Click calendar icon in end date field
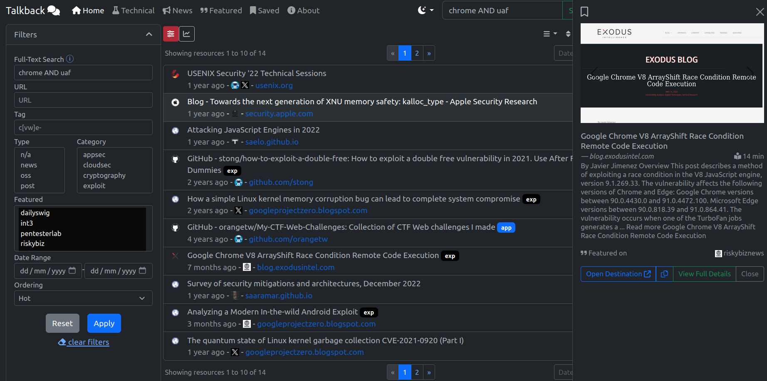This screenshot has height=381, width=767. [142, 270]
